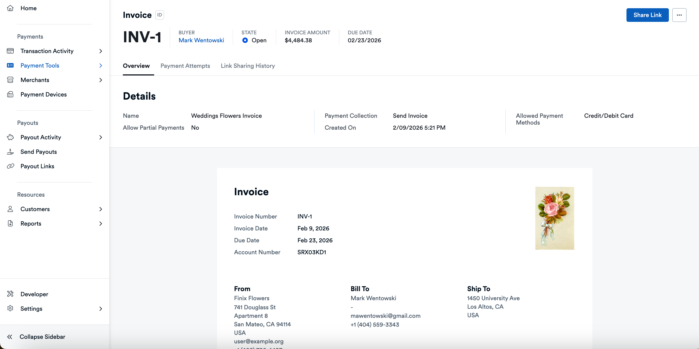The height and width of the screenshot is (349, 699).
Task: Click the Share Link button
Action: (x=647, y=15)
